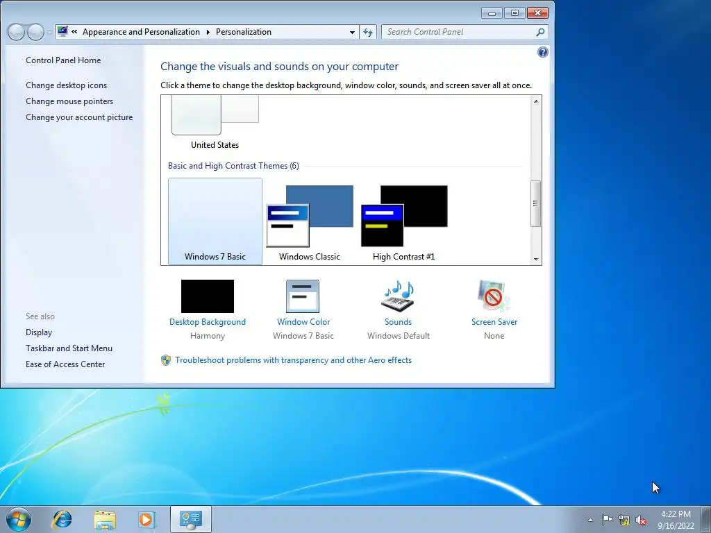The width and height of the screenshot is (711, 533).
Task: Click Appearance and Personalization breadcrumb
Action: pyautogui.click(x=141, y=32)
